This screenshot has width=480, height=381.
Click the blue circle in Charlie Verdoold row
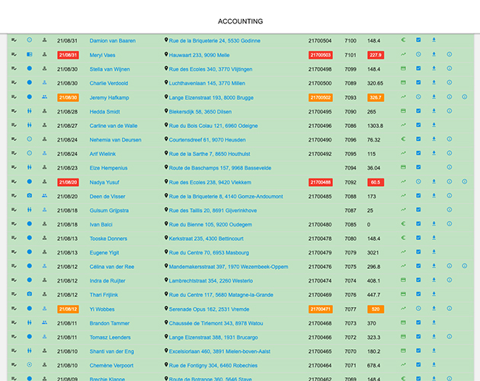[x=30, y=83]
